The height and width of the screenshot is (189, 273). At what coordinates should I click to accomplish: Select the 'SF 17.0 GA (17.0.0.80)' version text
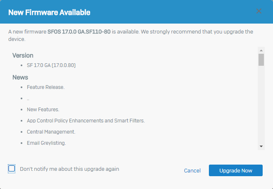click(51, 65)
